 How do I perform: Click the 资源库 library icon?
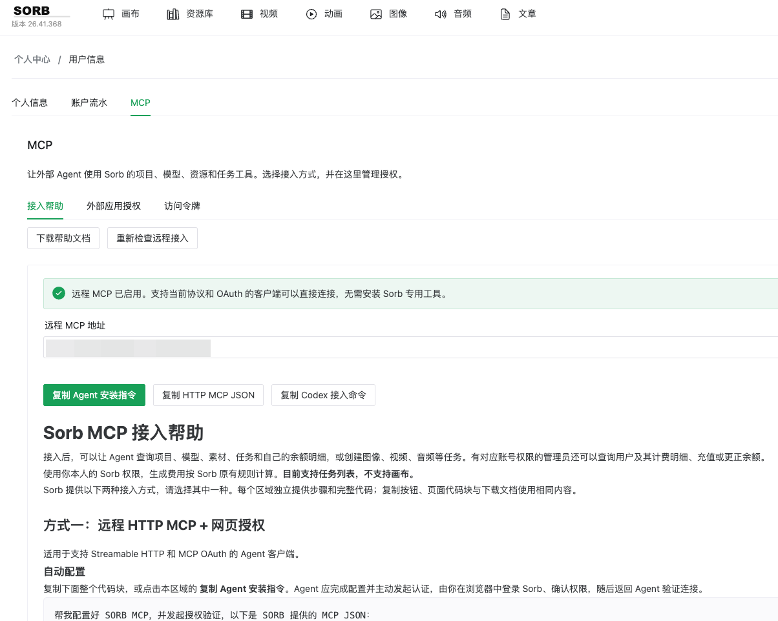coord(173,14)
